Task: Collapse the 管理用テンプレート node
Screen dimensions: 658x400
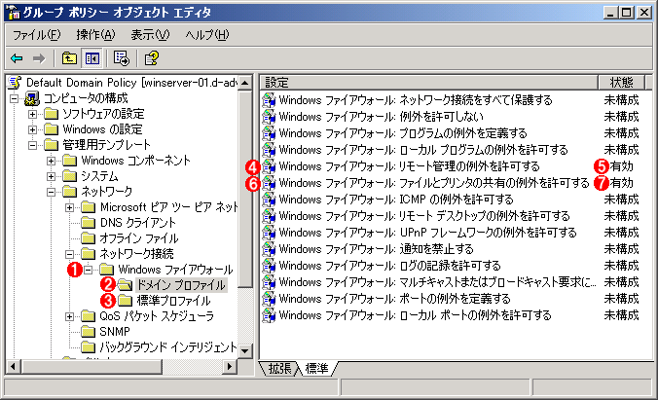Action: pos(32,145)
